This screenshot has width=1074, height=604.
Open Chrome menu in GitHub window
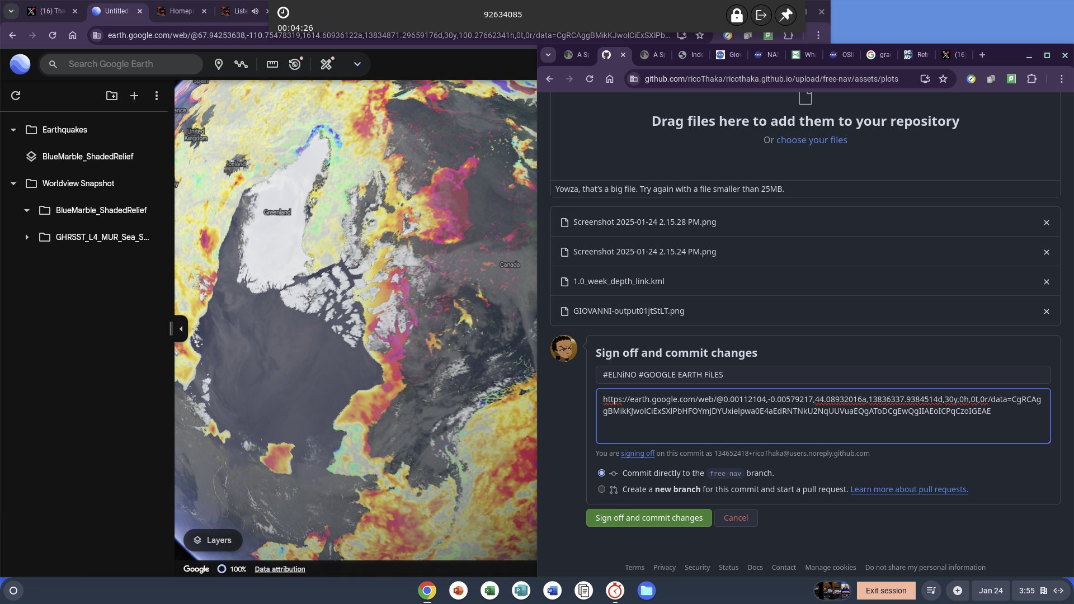point(1061,79)
